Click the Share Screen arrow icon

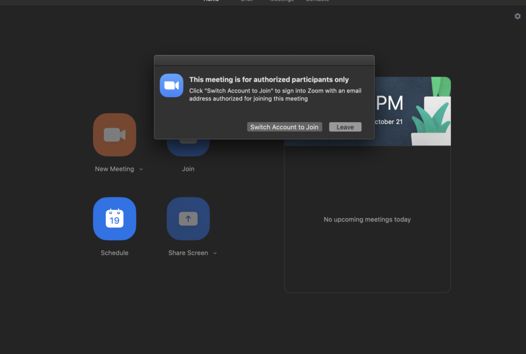(188, 218)
